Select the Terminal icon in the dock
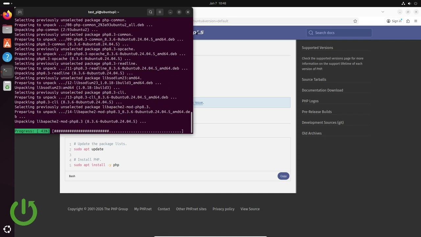Image resolution: width=421 pixels, height=237 pixels. pyautogui.click(x=7, y=71)
